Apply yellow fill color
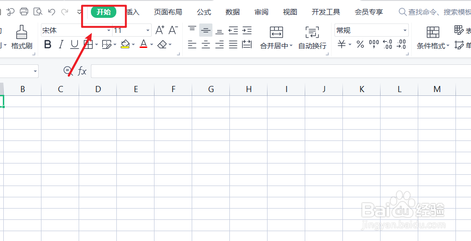This screenshot has height=241, width=471. (125, 44)
